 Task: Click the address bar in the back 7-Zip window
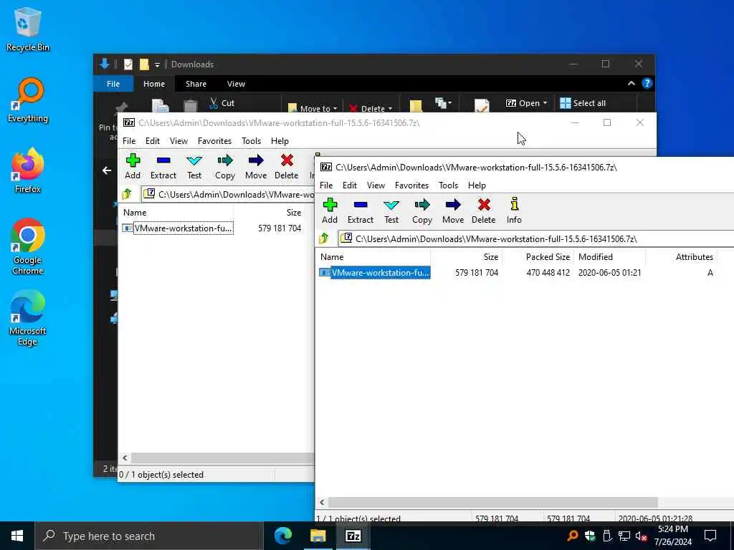[228, 194]
